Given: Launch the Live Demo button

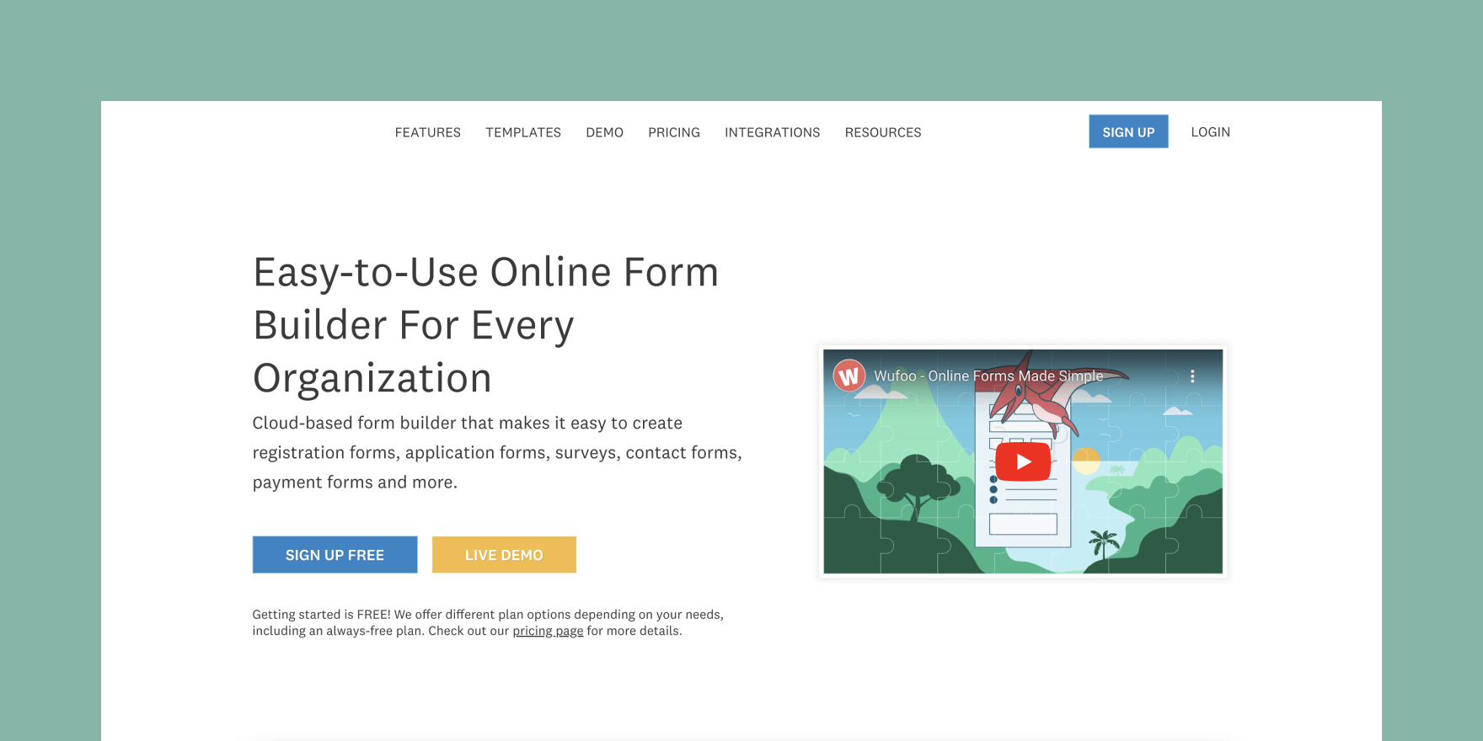Looking at the screenshot, I should [504, 555].
